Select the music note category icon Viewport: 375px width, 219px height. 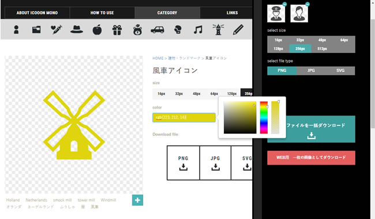click(198, 30)
